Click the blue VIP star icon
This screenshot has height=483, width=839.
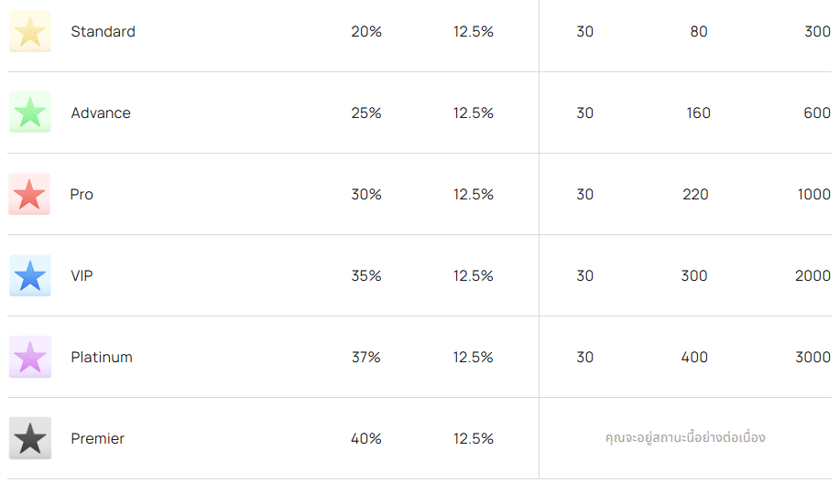[30, 275]
